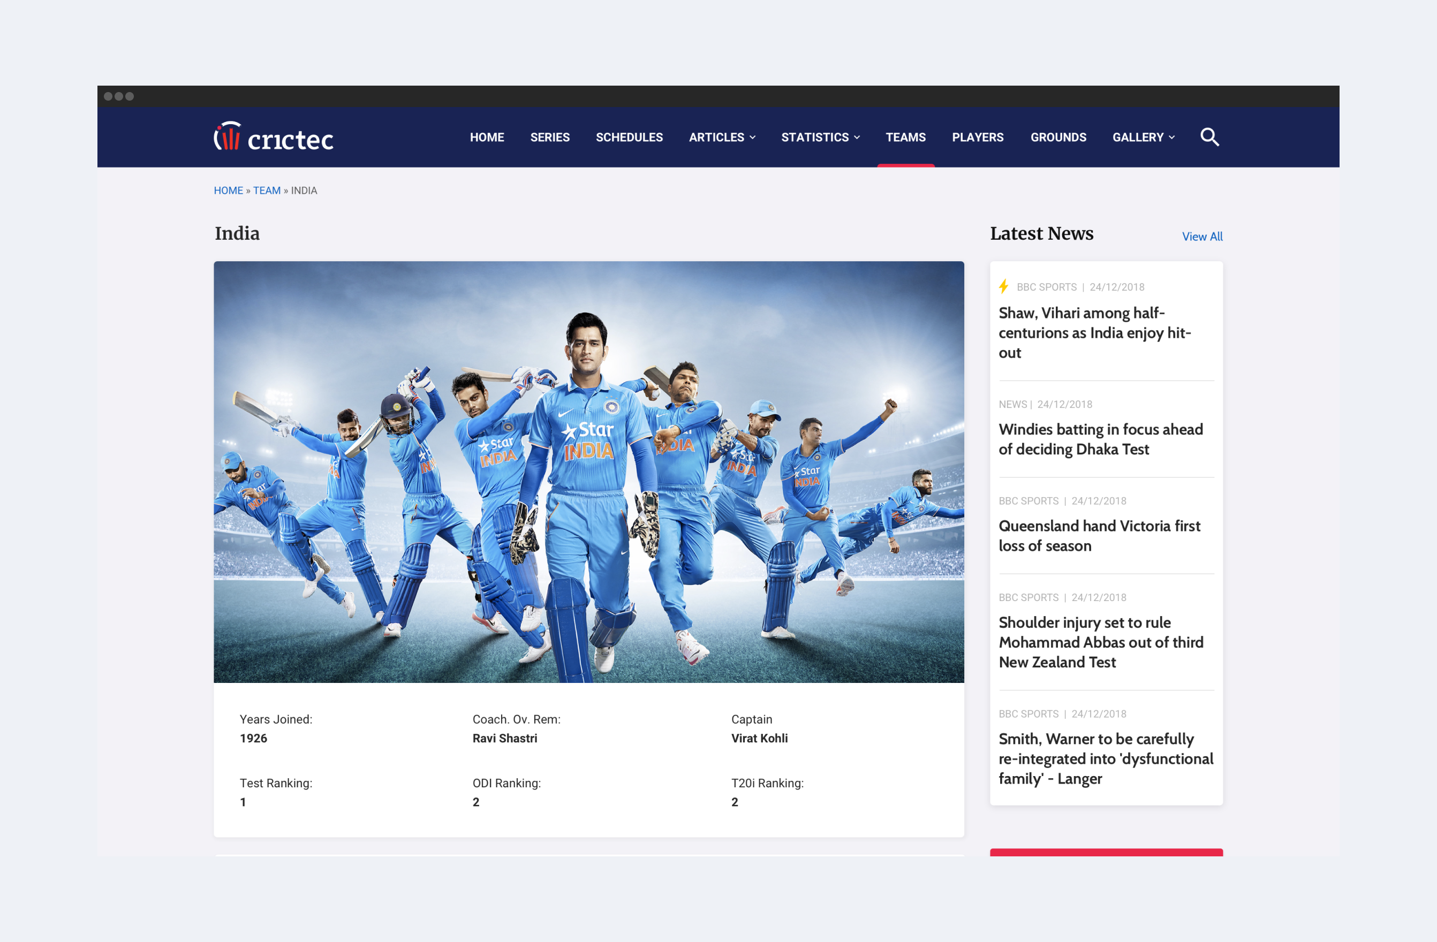Open Windies batting in focus article
The height and width of the screenshot is (942, 1437).
(x=1100, y=439)
